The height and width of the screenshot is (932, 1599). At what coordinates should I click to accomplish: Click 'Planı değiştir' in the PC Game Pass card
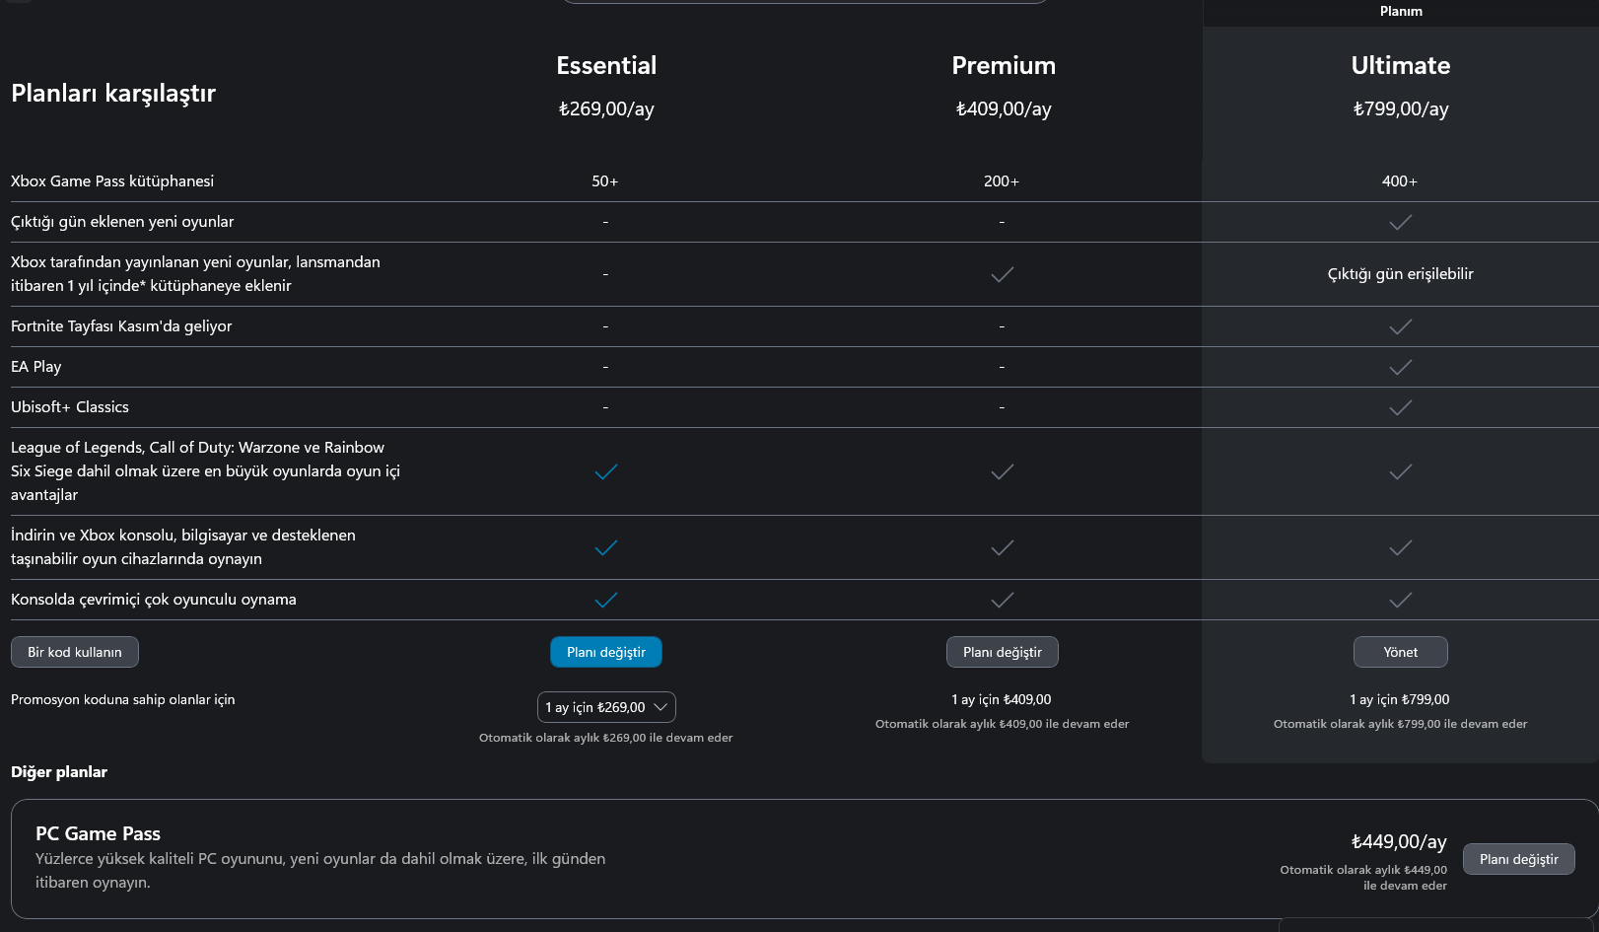pos(1519,859)
